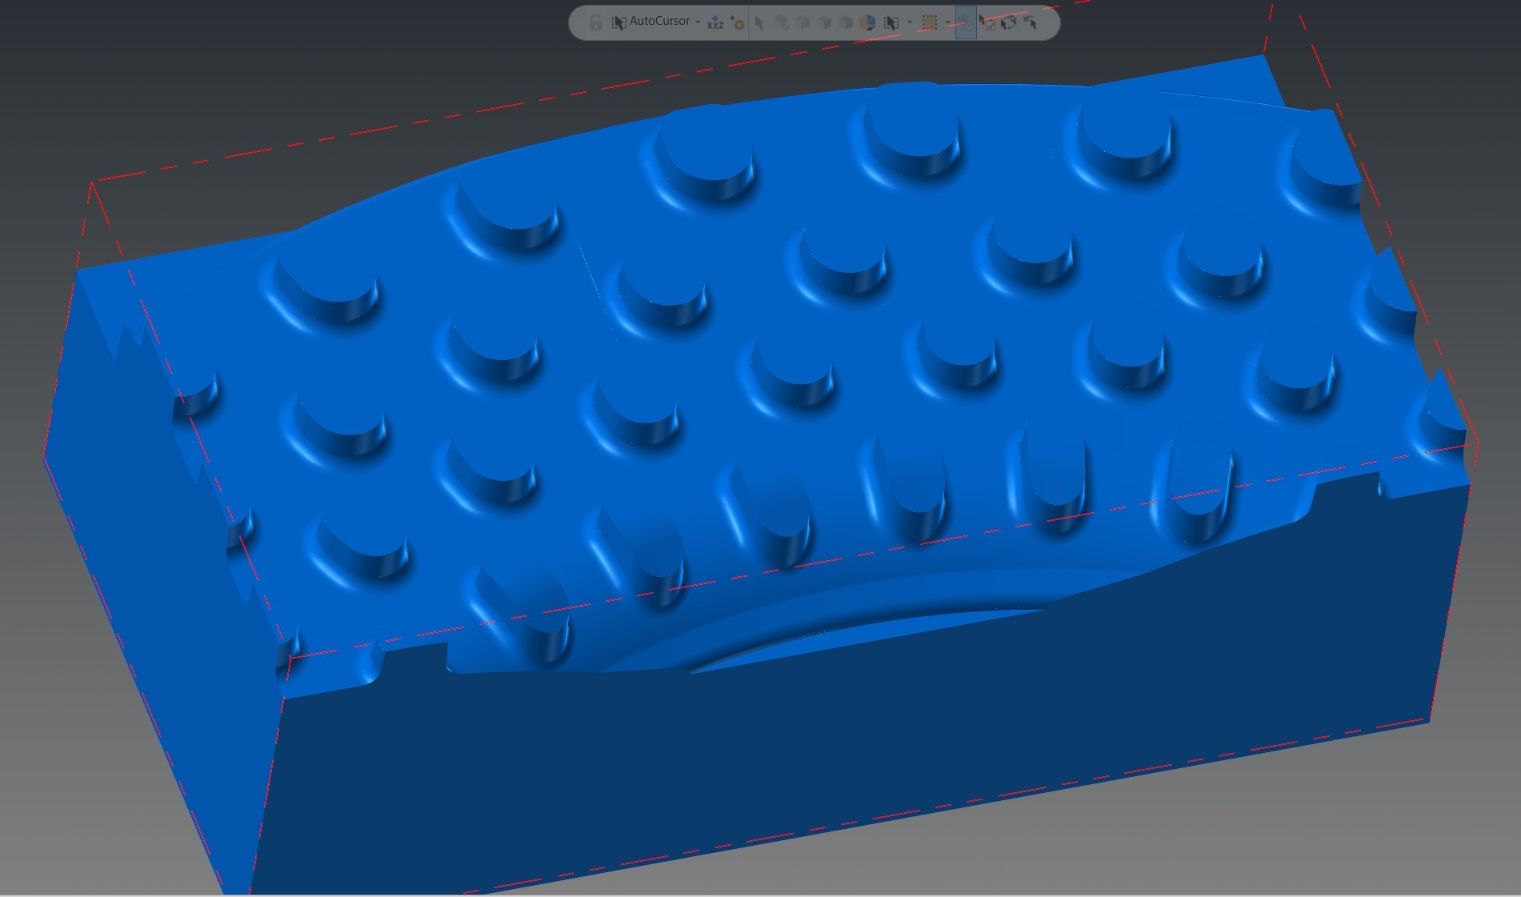The height and width of the screenshot is (897, 1521).
Task: Click the AutoCursor lock icon
Action: click(595, 22)
